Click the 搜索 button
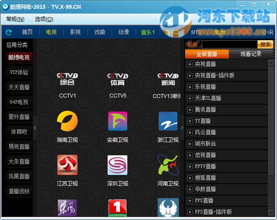The height and width of the screenshot is (220, 277). (265, 44)
